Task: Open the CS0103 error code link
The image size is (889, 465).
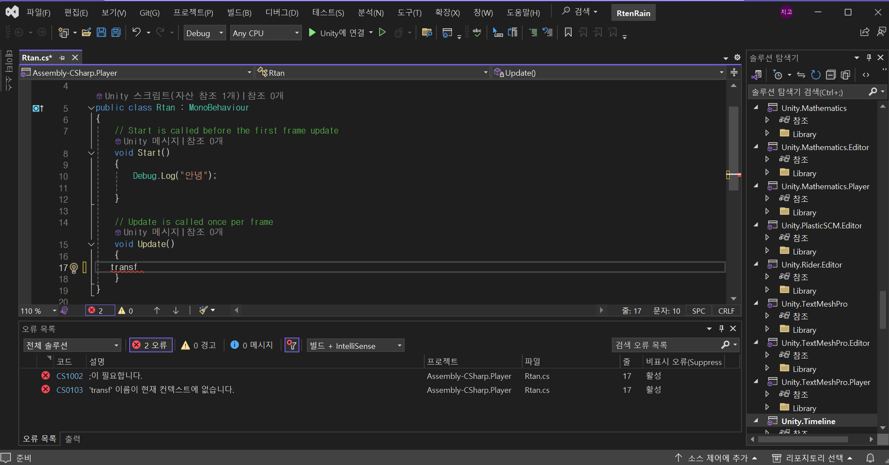Action: pyautogui.click(x=70, y=390)
